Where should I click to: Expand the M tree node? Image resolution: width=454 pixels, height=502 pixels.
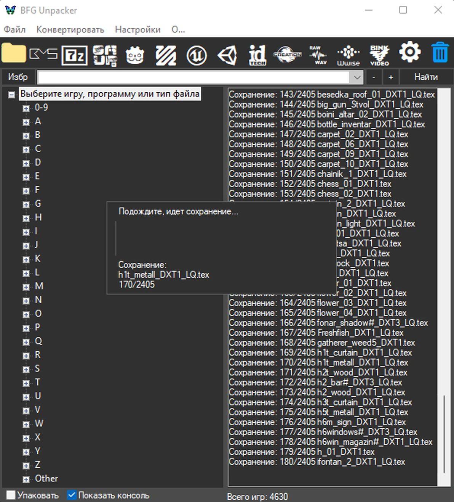[26, 287]
